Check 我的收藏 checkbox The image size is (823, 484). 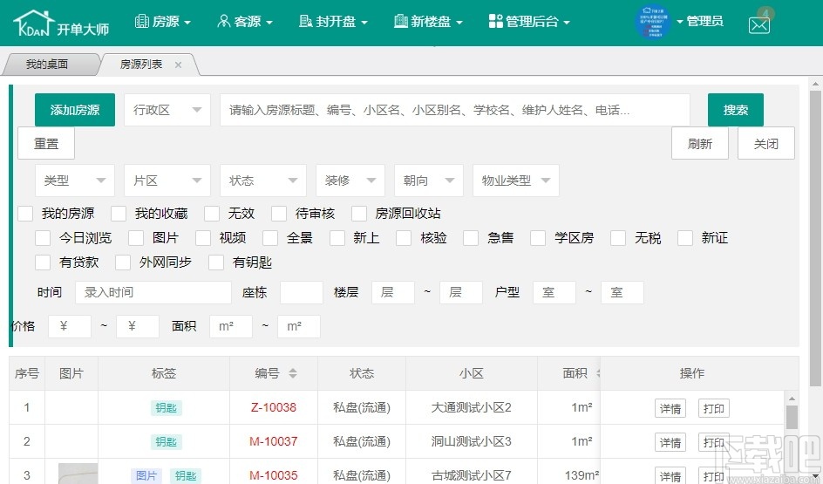pos(119,214)
